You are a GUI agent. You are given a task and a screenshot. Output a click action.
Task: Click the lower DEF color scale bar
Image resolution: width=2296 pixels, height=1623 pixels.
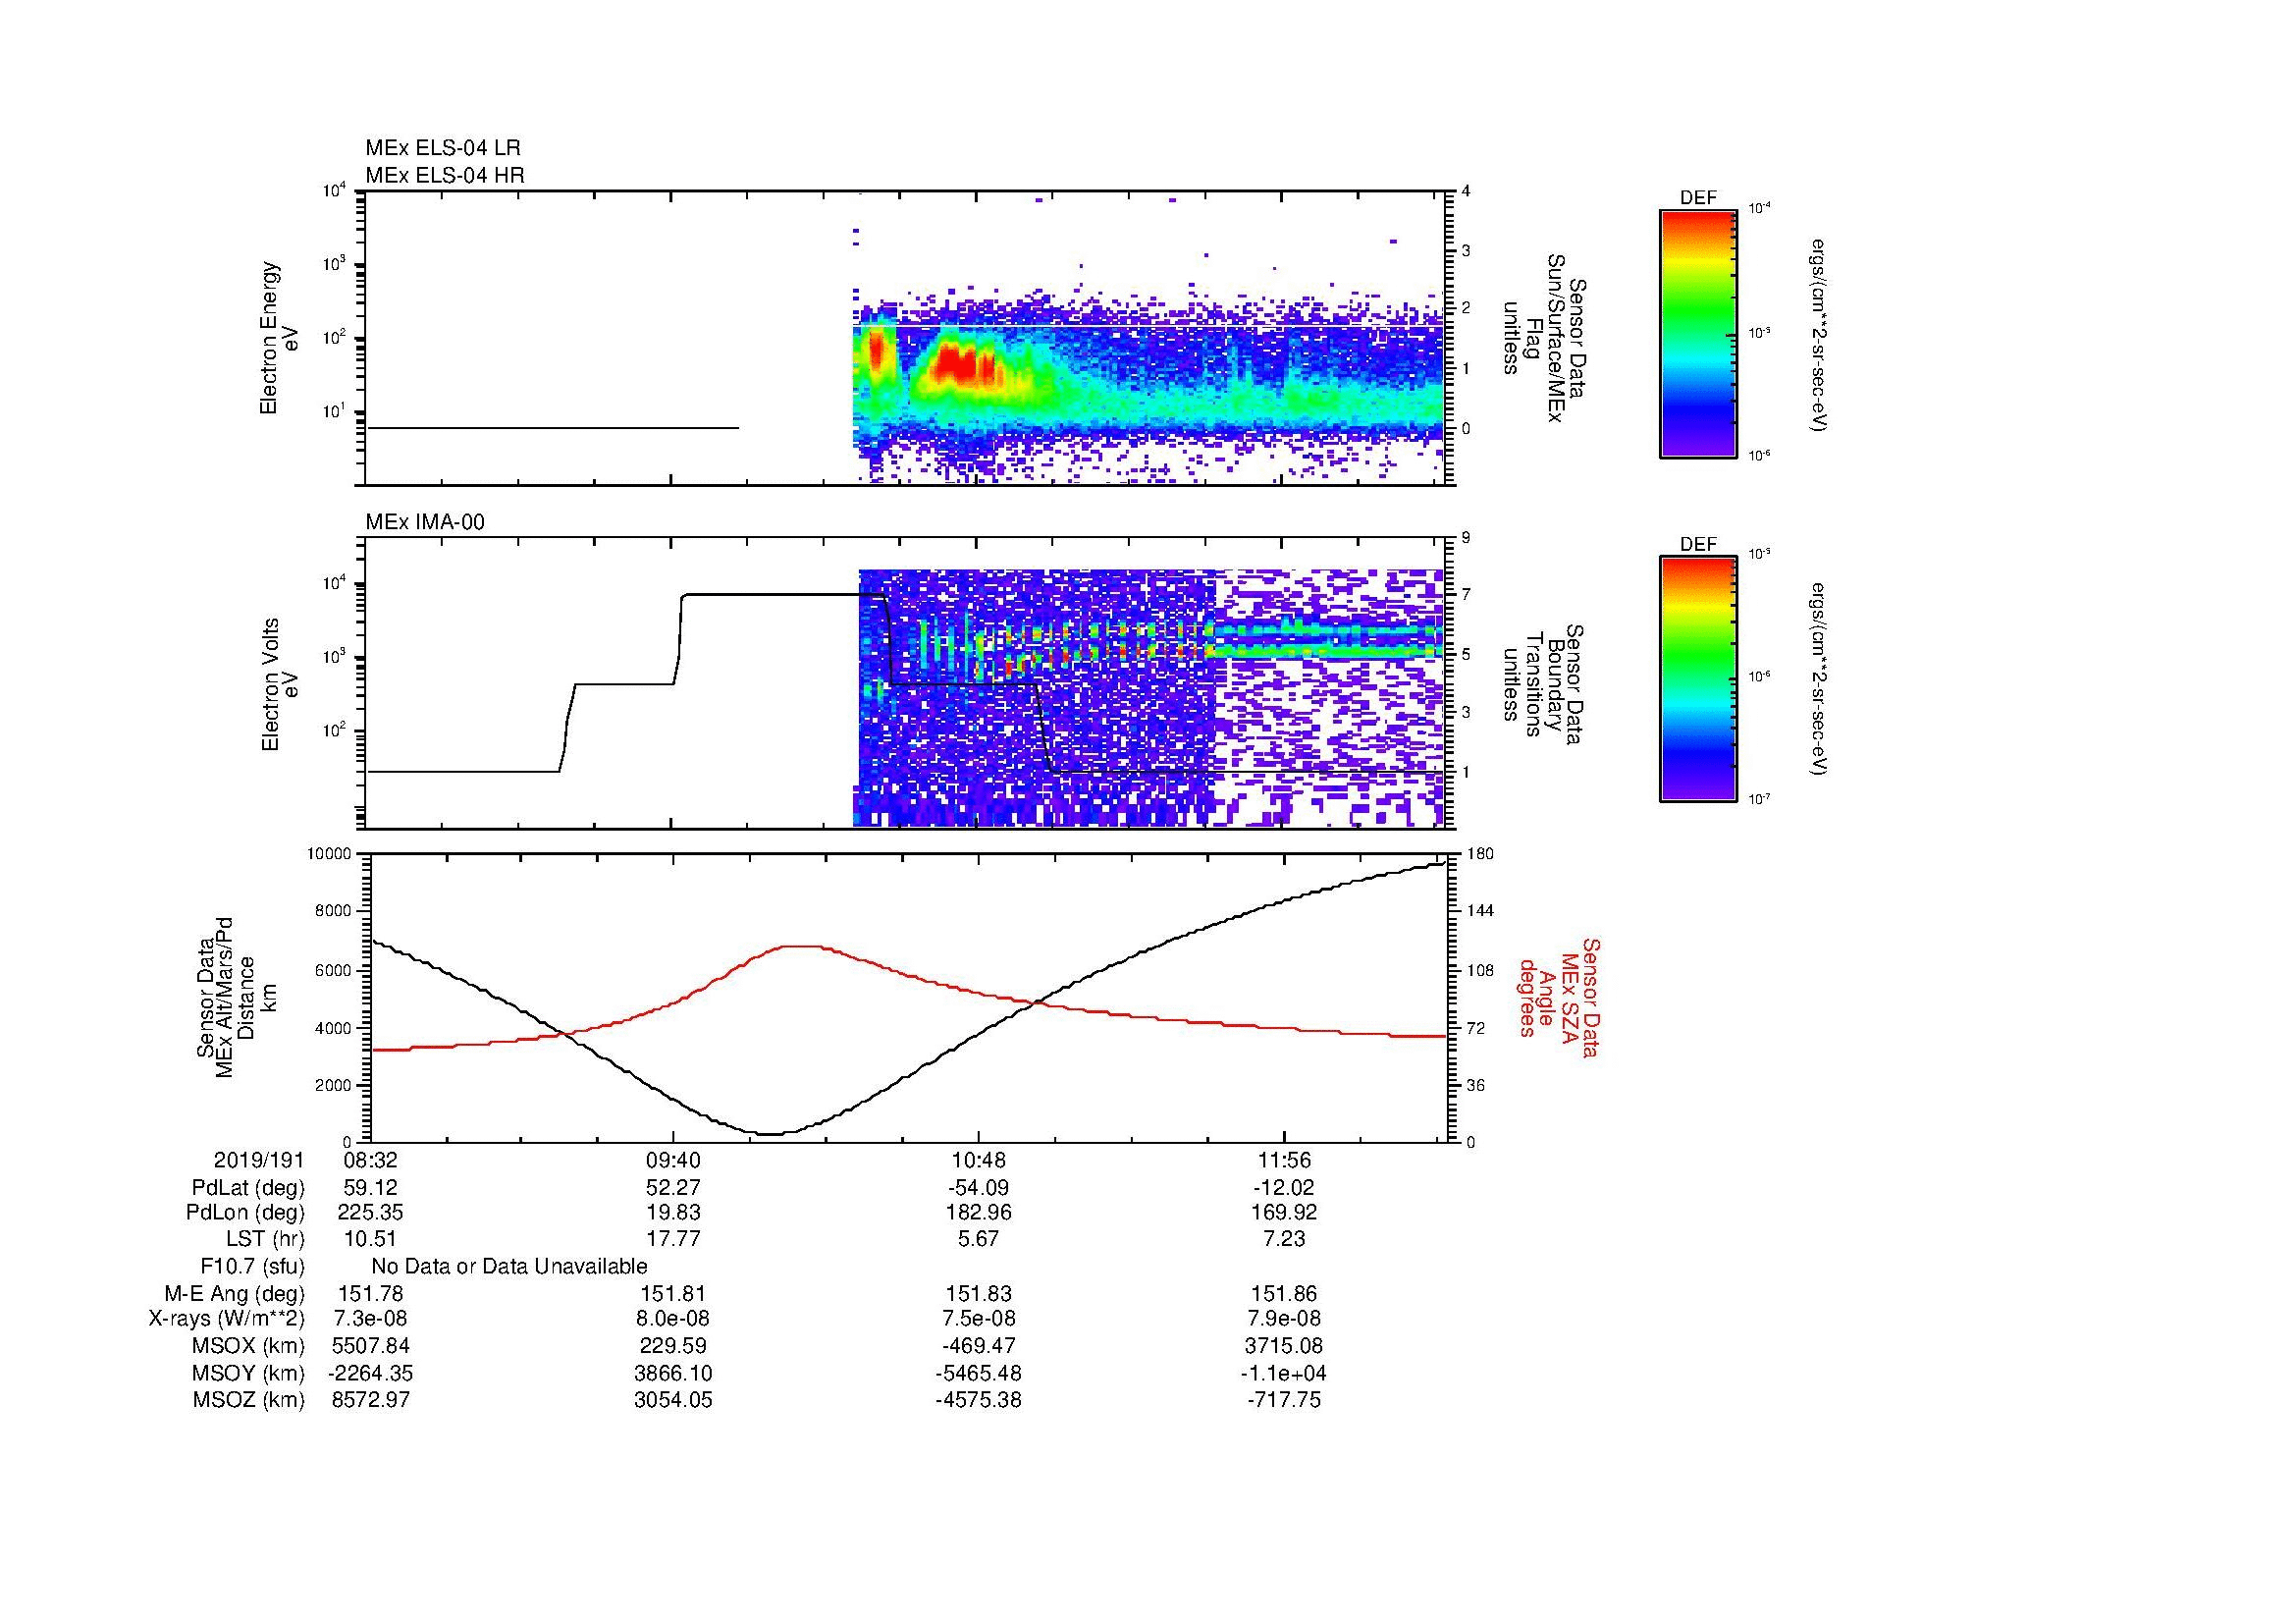tap(1698, 679)
